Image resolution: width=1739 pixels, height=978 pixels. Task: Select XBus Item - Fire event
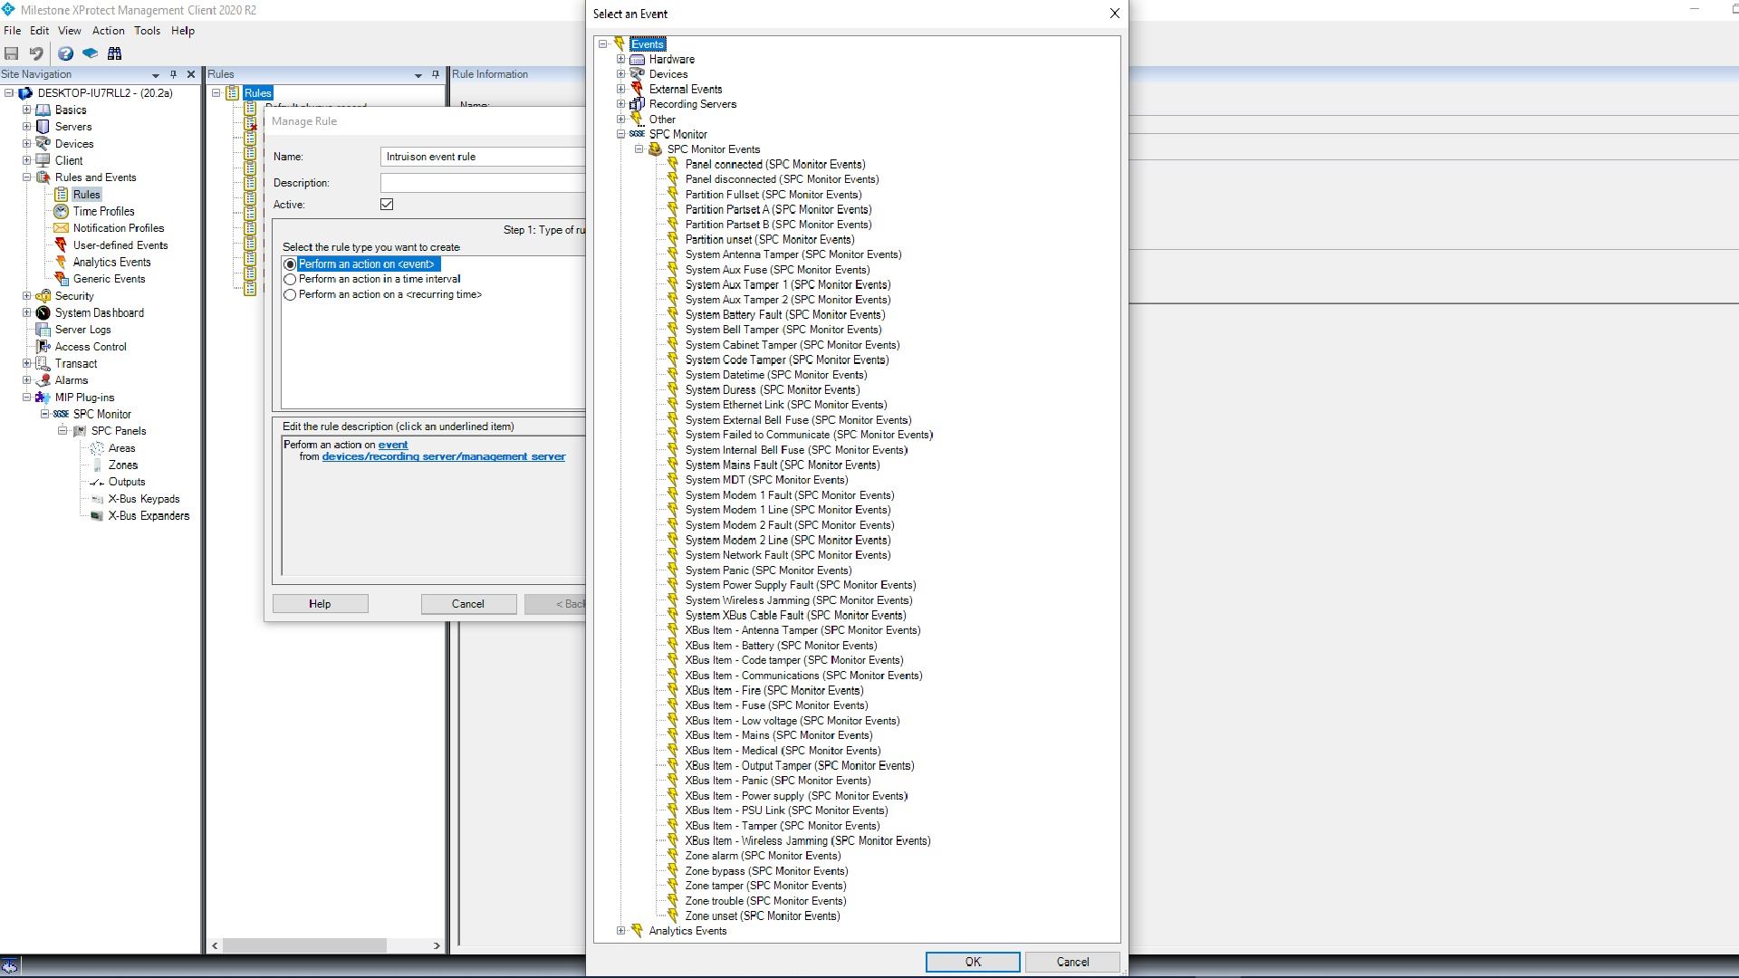point(774,690)
